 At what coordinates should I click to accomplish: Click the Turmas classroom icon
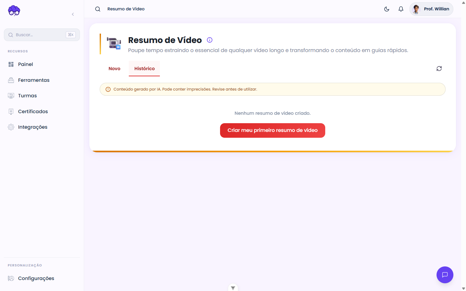(11, 96)
